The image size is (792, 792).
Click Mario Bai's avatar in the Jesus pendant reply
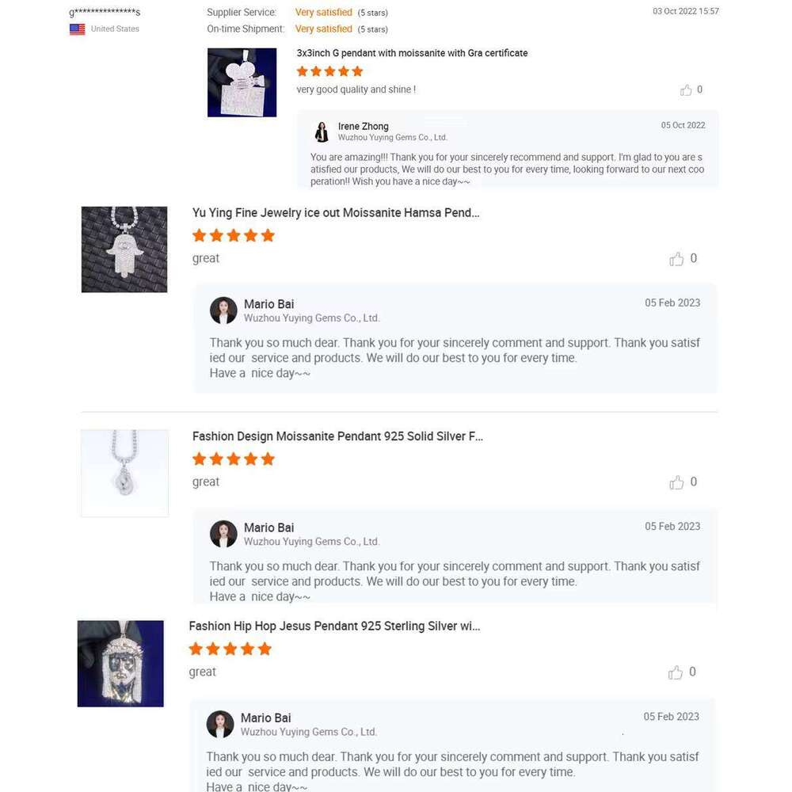220,724
